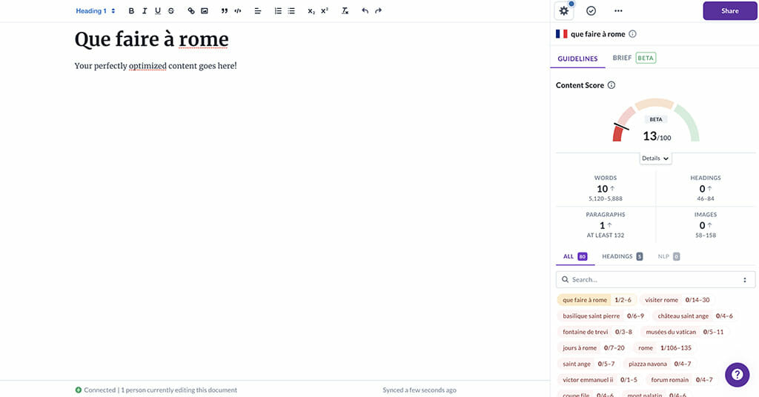Screen dimensions: 759x397
Task: Apply blockquote formatting
Action: coord(224,10)
